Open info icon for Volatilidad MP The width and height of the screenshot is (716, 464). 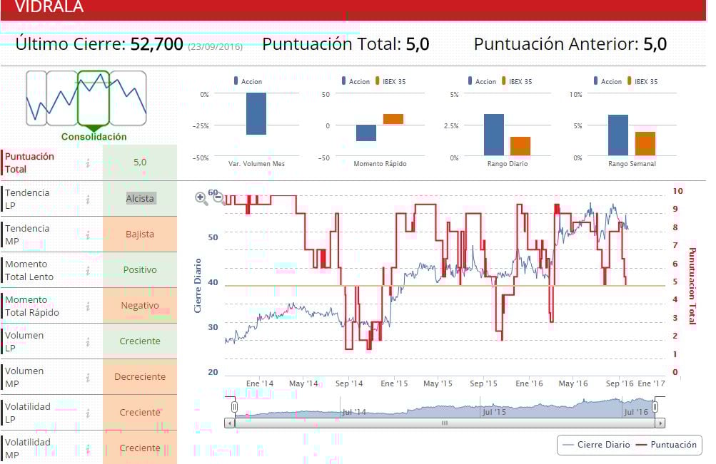[88, 449]
